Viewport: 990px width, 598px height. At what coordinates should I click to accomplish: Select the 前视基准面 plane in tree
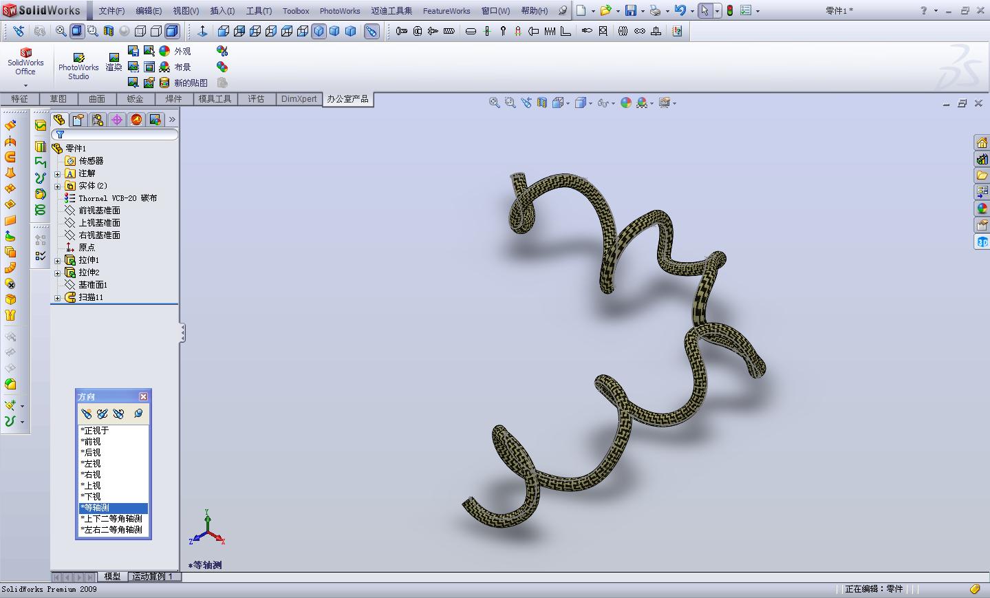point(93,211)
